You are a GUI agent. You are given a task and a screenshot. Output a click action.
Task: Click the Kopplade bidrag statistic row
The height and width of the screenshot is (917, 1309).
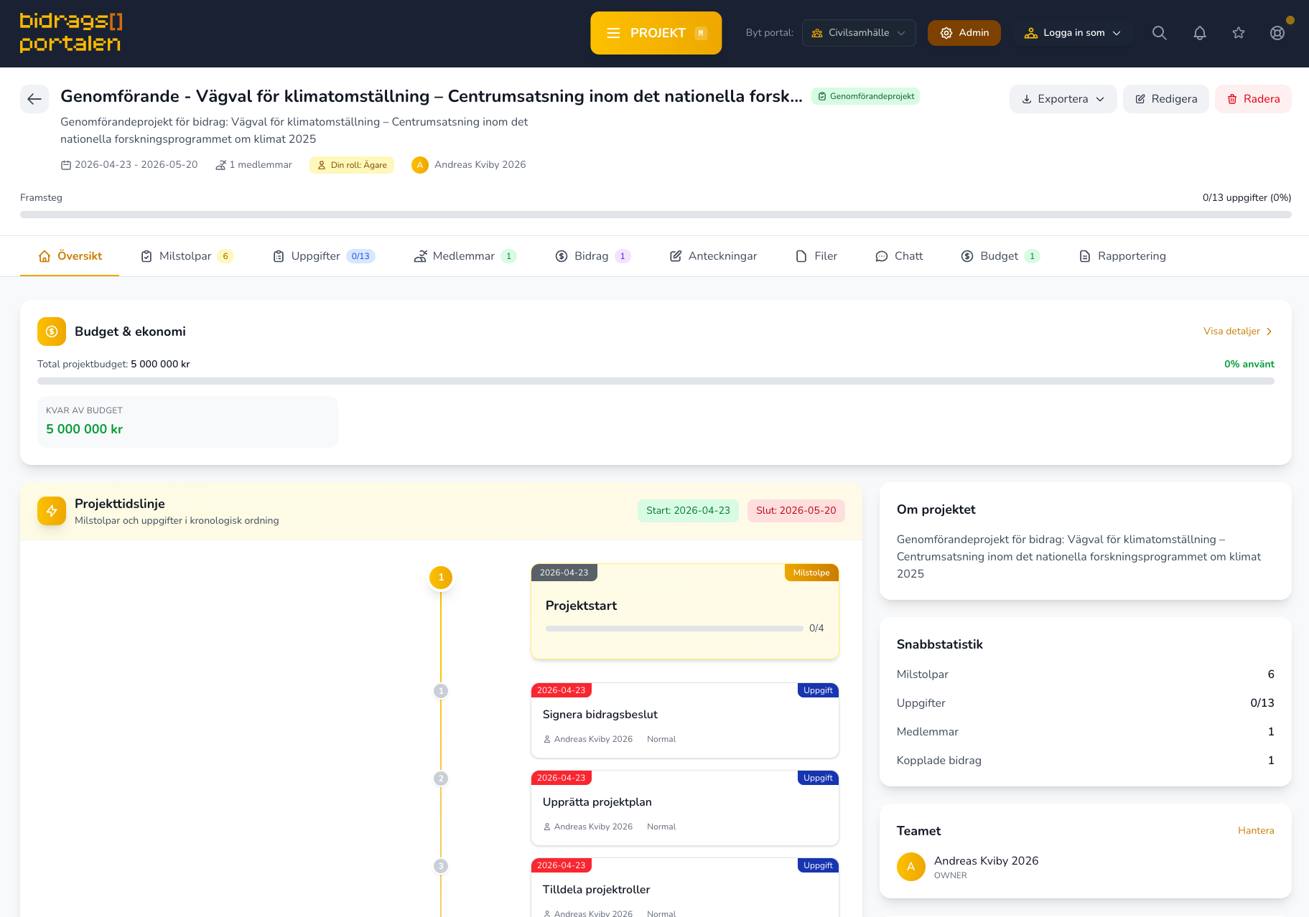click(1086, 761)
